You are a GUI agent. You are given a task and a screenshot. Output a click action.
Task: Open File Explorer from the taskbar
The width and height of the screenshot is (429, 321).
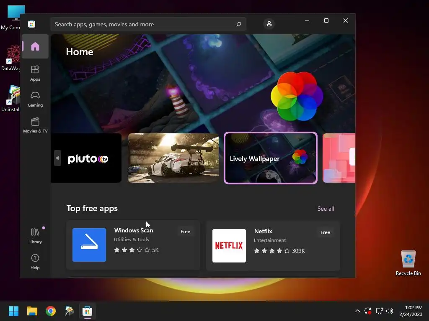click(32, 311)
